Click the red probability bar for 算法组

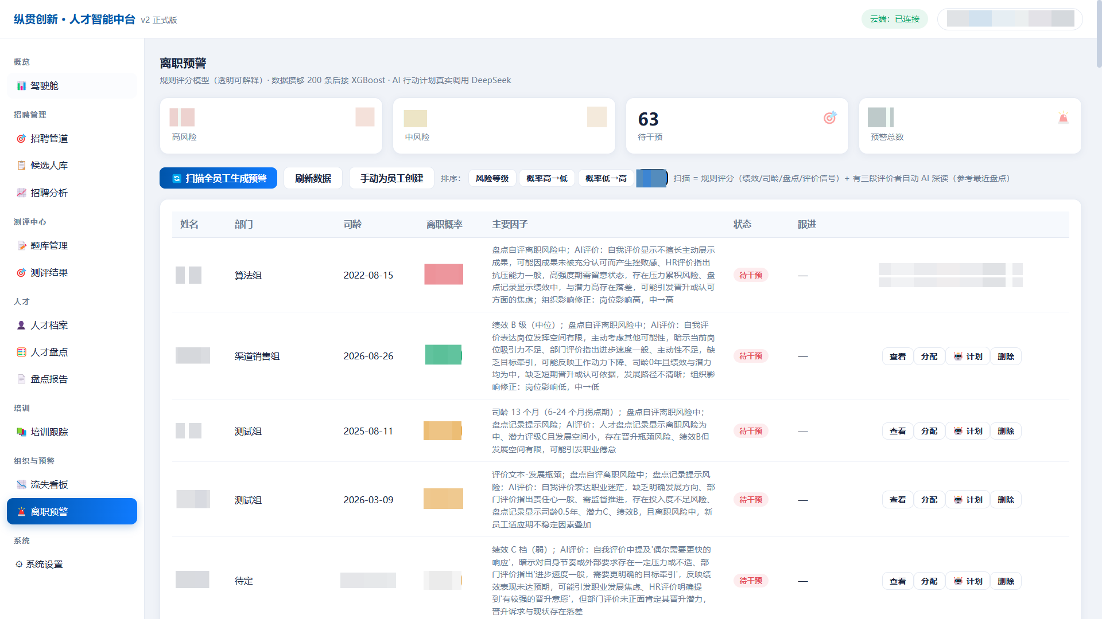pos(444,275)
